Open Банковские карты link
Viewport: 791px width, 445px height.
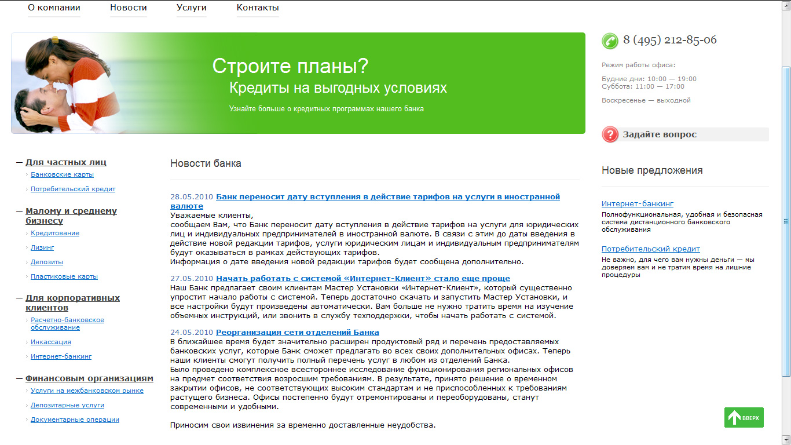pos(62,174)
